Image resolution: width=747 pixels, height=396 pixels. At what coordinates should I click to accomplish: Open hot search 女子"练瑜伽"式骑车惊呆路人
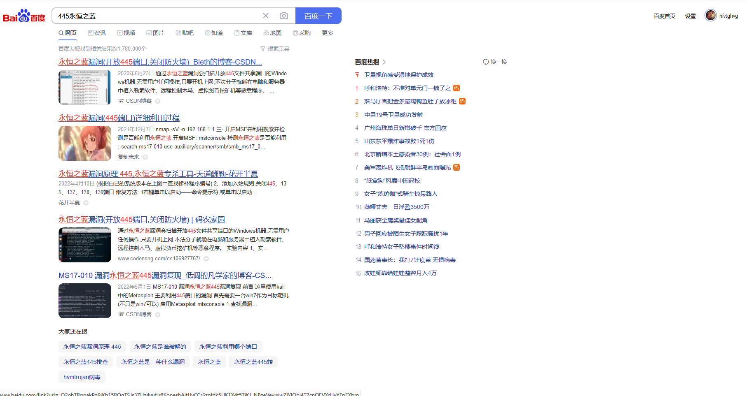click(x=401, y=194)
